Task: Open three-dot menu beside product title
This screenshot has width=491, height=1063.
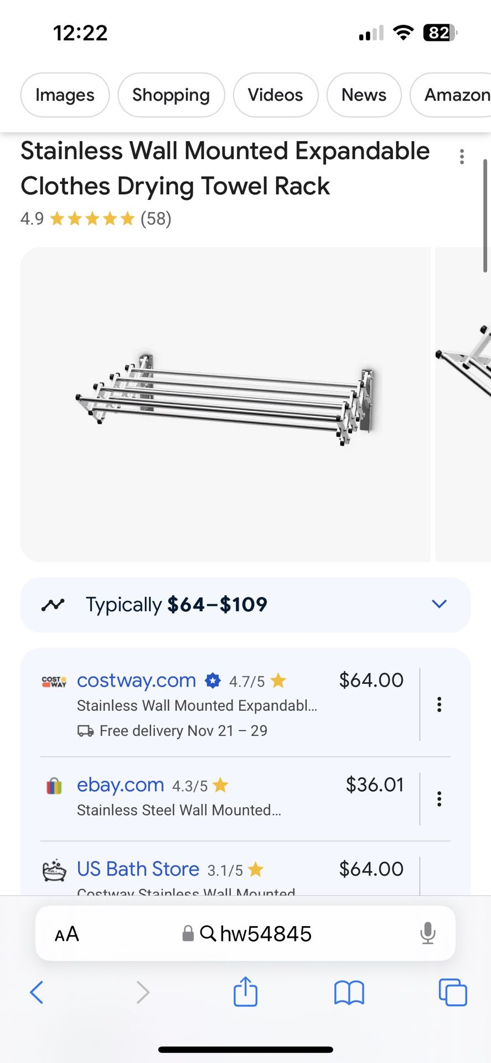Action: [462, 157]
